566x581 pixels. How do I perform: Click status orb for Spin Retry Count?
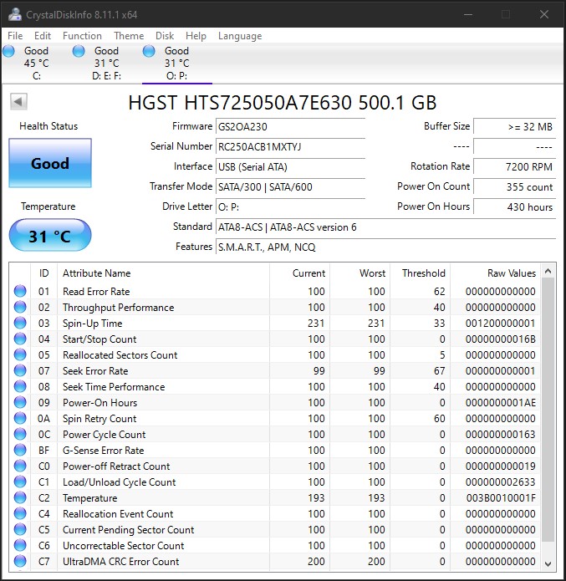[20, 418]
